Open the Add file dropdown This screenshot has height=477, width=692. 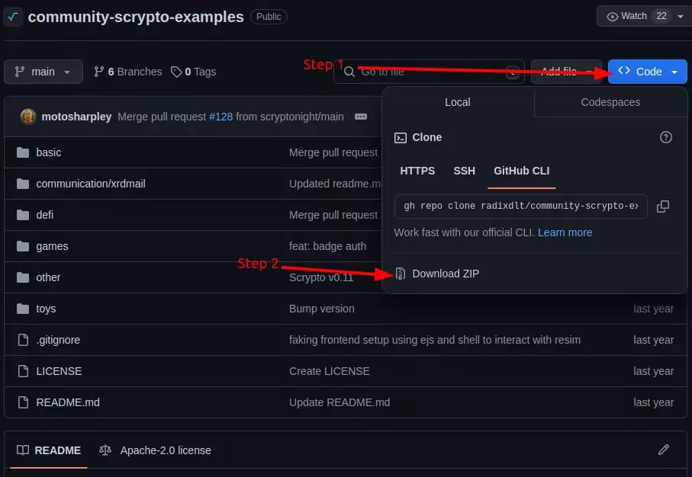[x=566, y=72]
